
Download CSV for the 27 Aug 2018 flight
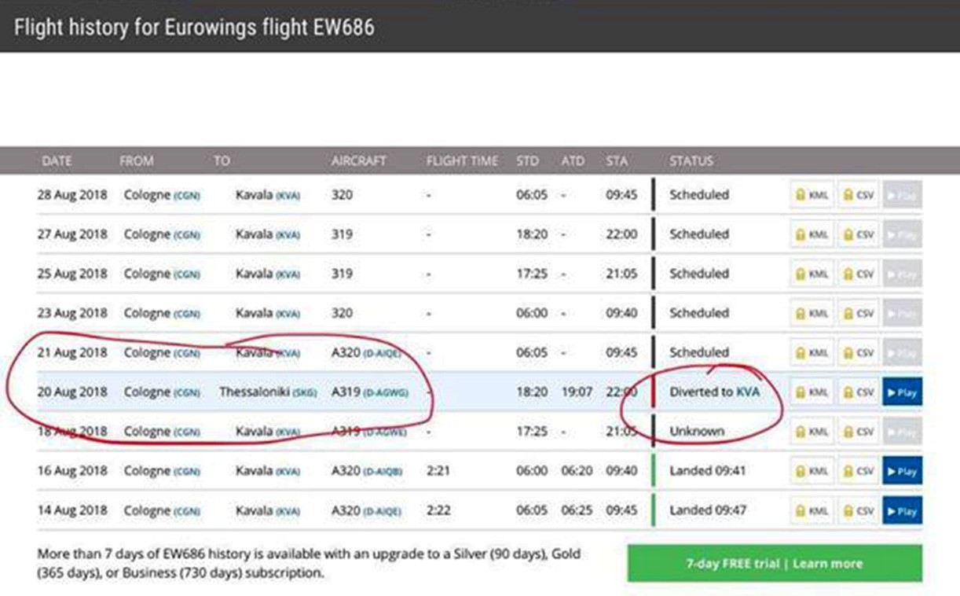858,234
